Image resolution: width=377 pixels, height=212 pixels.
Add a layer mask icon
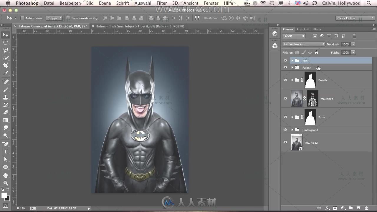(x=335, y=208)
